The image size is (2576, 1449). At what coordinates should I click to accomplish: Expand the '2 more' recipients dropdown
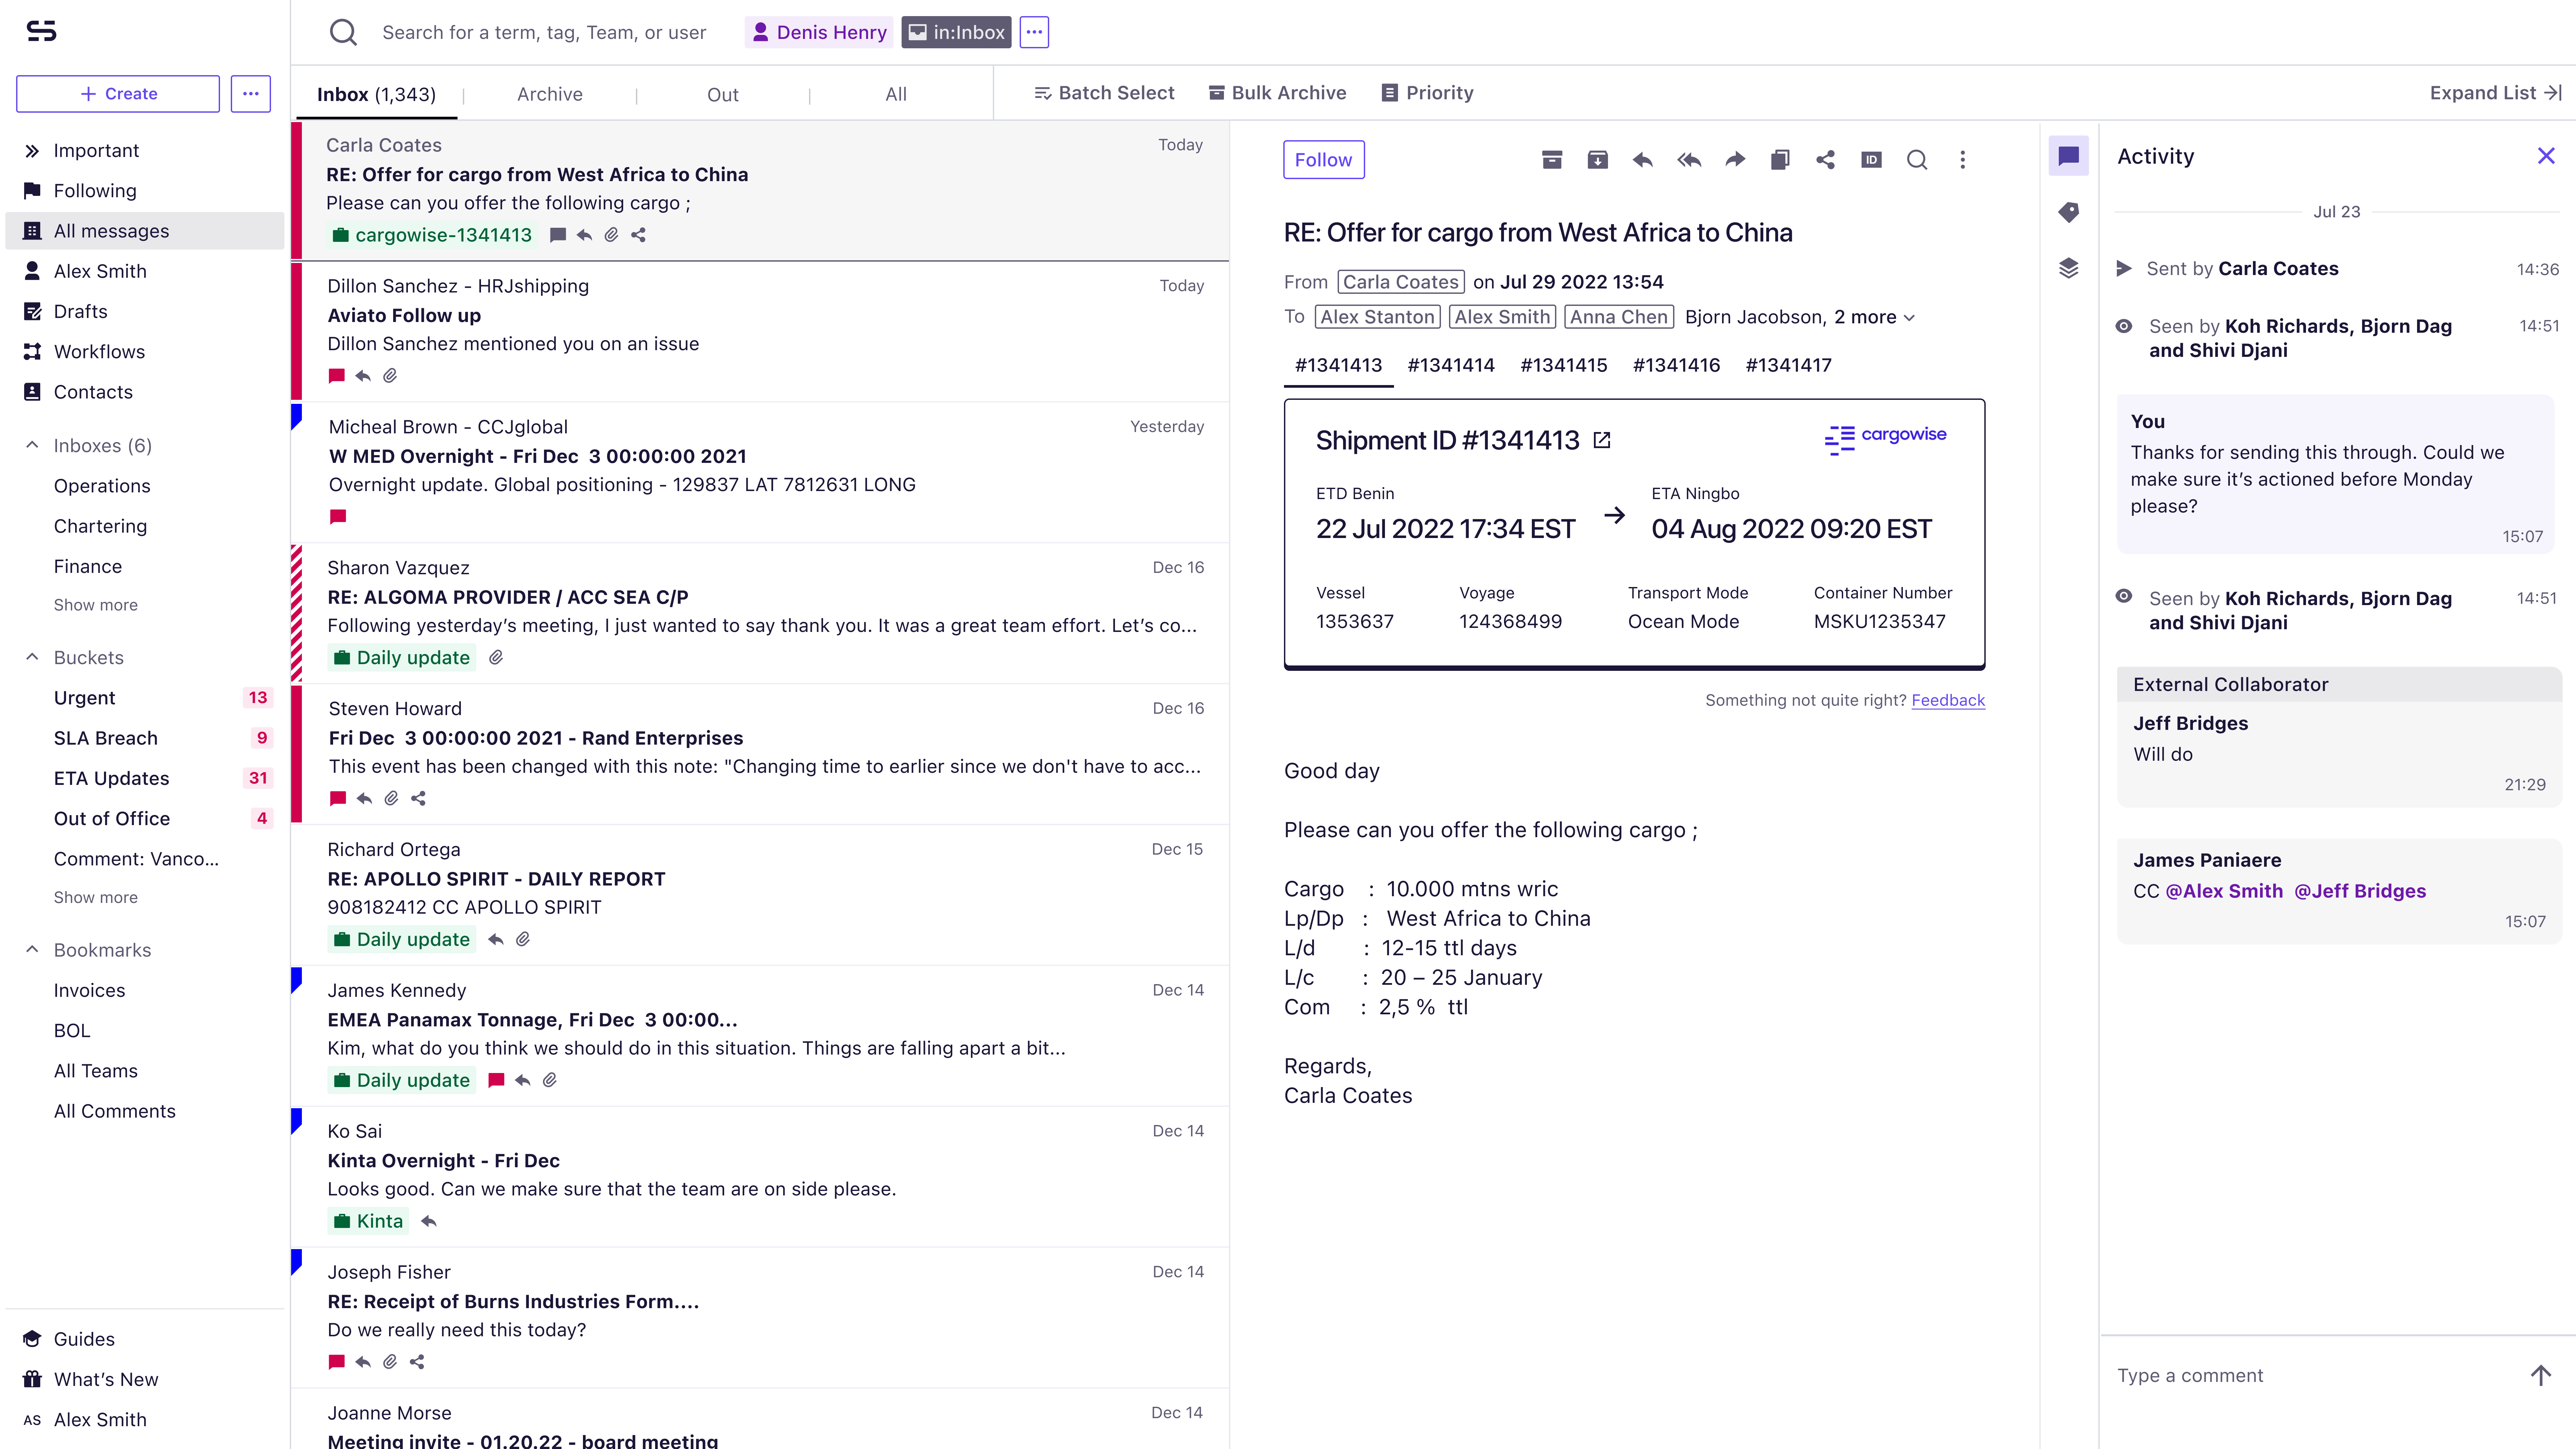coord(1875,317)
